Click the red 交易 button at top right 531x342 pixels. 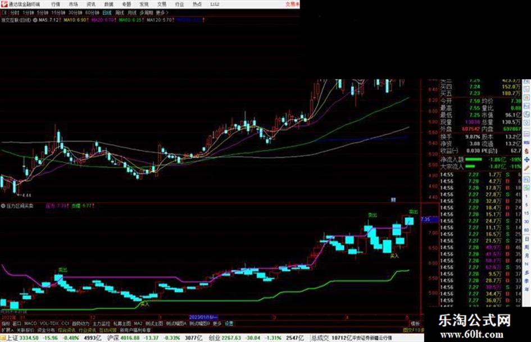tap(292, 4)
